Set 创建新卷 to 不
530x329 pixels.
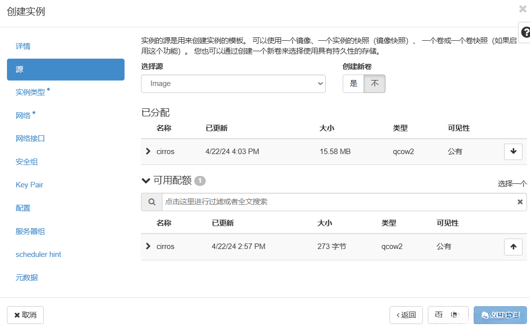tap(375, 83)
